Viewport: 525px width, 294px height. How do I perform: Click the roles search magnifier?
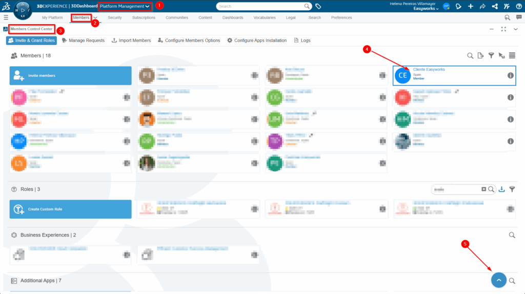click(491, 190)
